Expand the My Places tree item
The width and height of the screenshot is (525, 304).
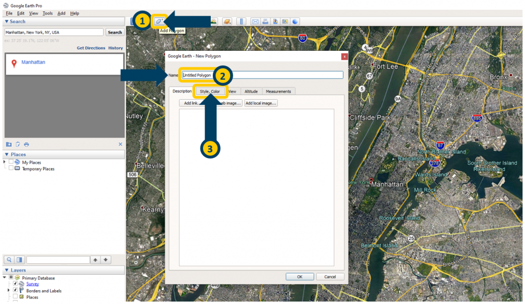[x=4, y=162]
